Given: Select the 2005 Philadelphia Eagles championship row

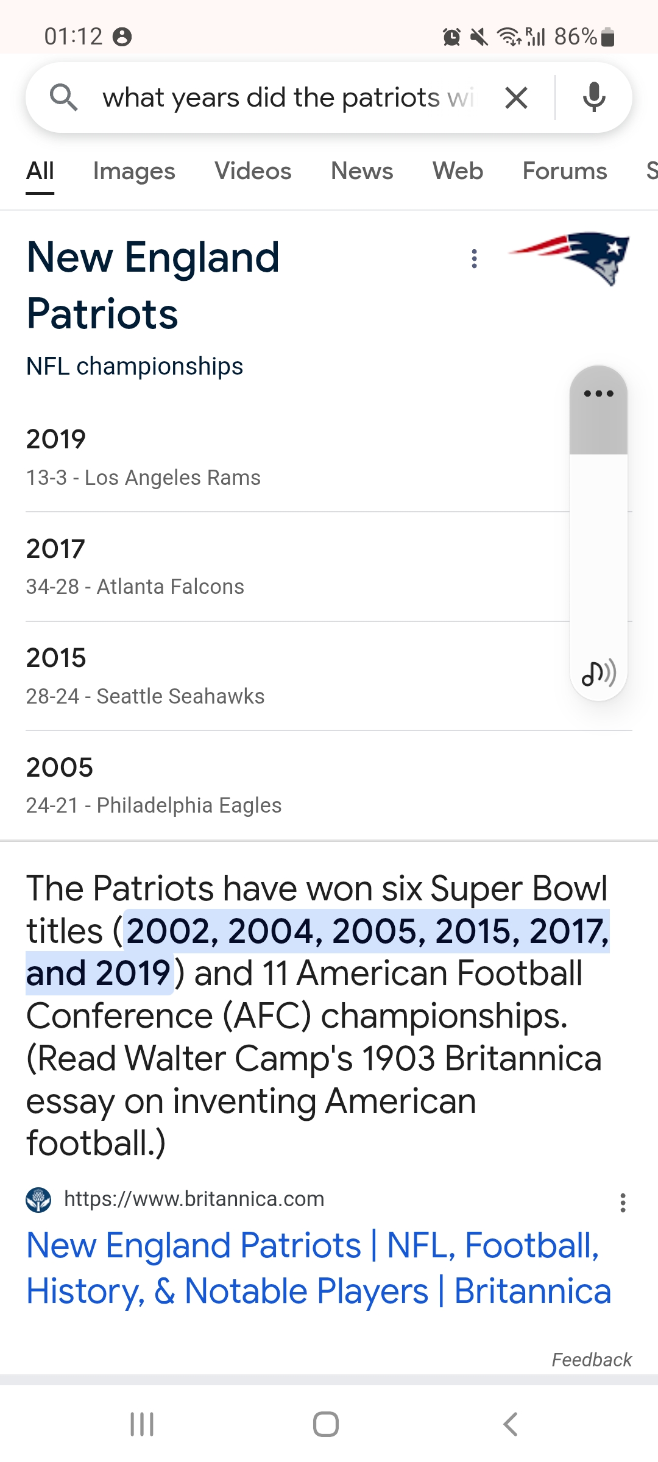Looking at the screenshot, I should [329, 786].
